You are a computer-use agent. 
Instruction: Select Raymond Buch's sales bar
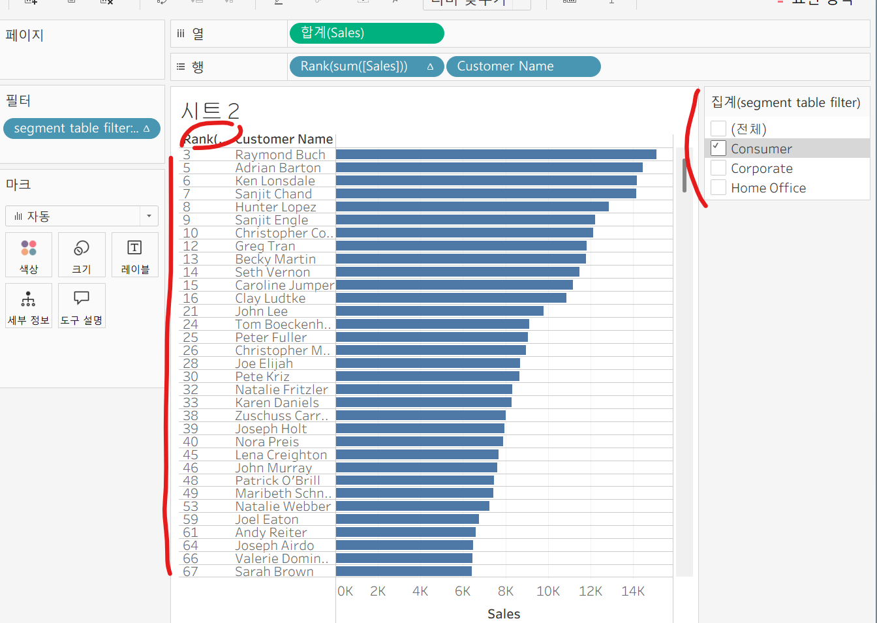coord(496,155)
